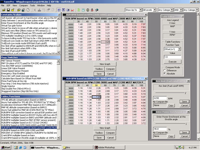Open the XDF menu
Image resolution: width=200 pixels, height=150 pixels.
click(x=8, y=5)
